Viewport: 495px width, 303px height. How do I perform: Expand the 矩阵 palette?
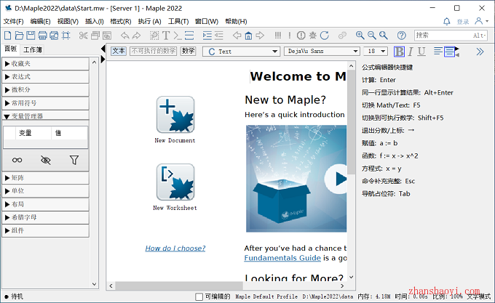tap(45, 178)
